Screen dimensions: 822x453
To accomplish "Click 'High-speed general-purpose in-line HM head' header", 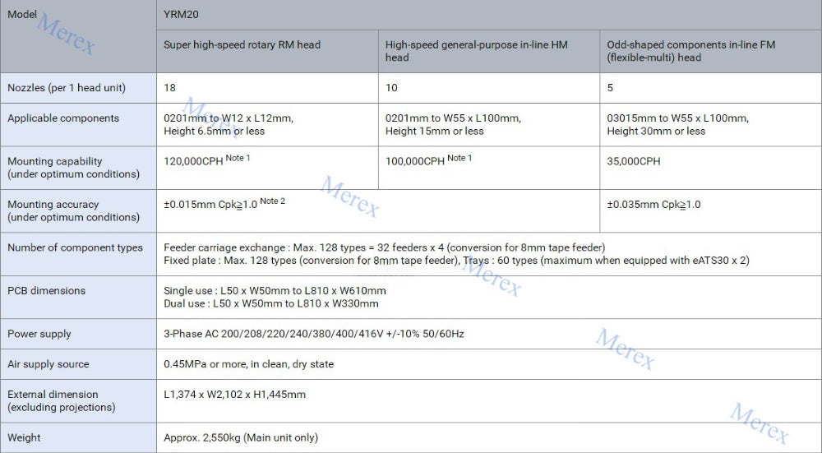I will 476,51.
